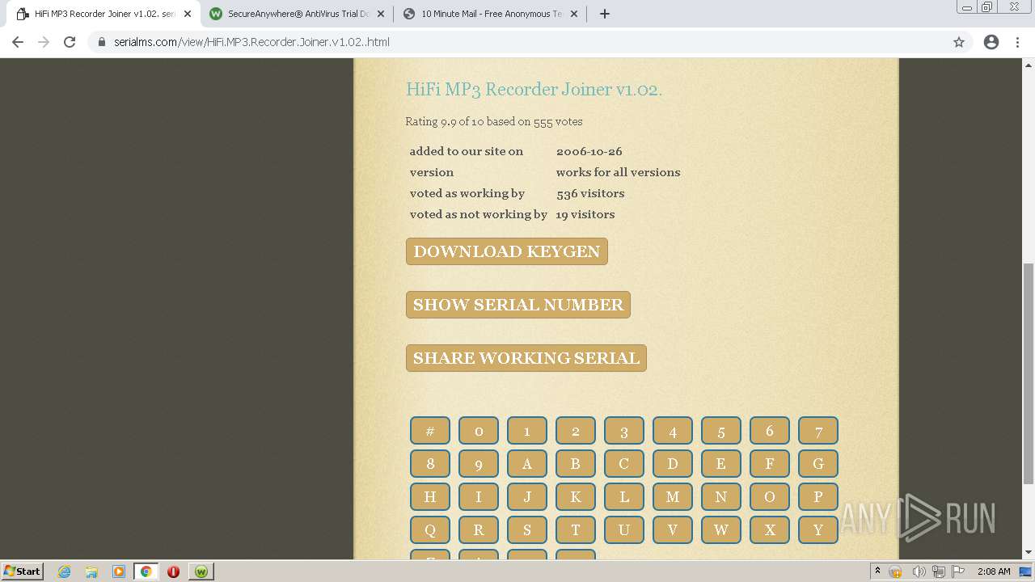1035x582 pixels.
Task: Open Opera browser from taskbar
Action: point(173,571)
